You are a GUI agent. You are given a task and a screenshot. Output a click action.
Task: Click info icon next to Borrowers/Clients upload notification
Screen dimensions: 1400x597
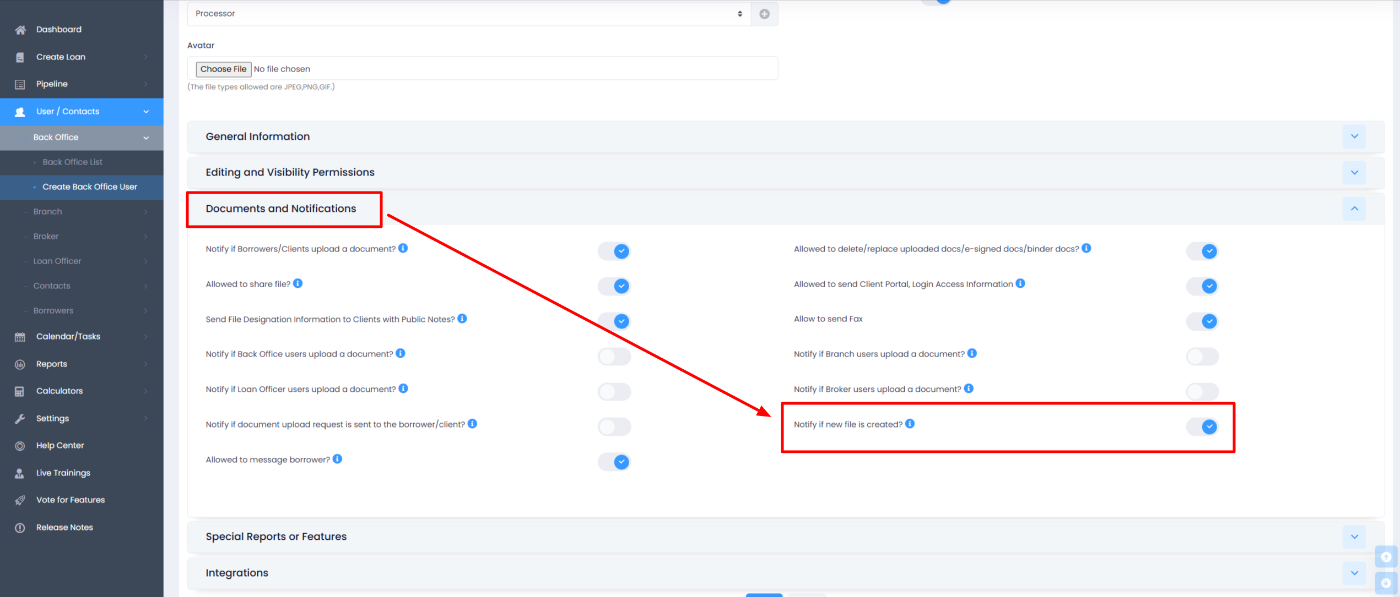click(x=403, y=248)
